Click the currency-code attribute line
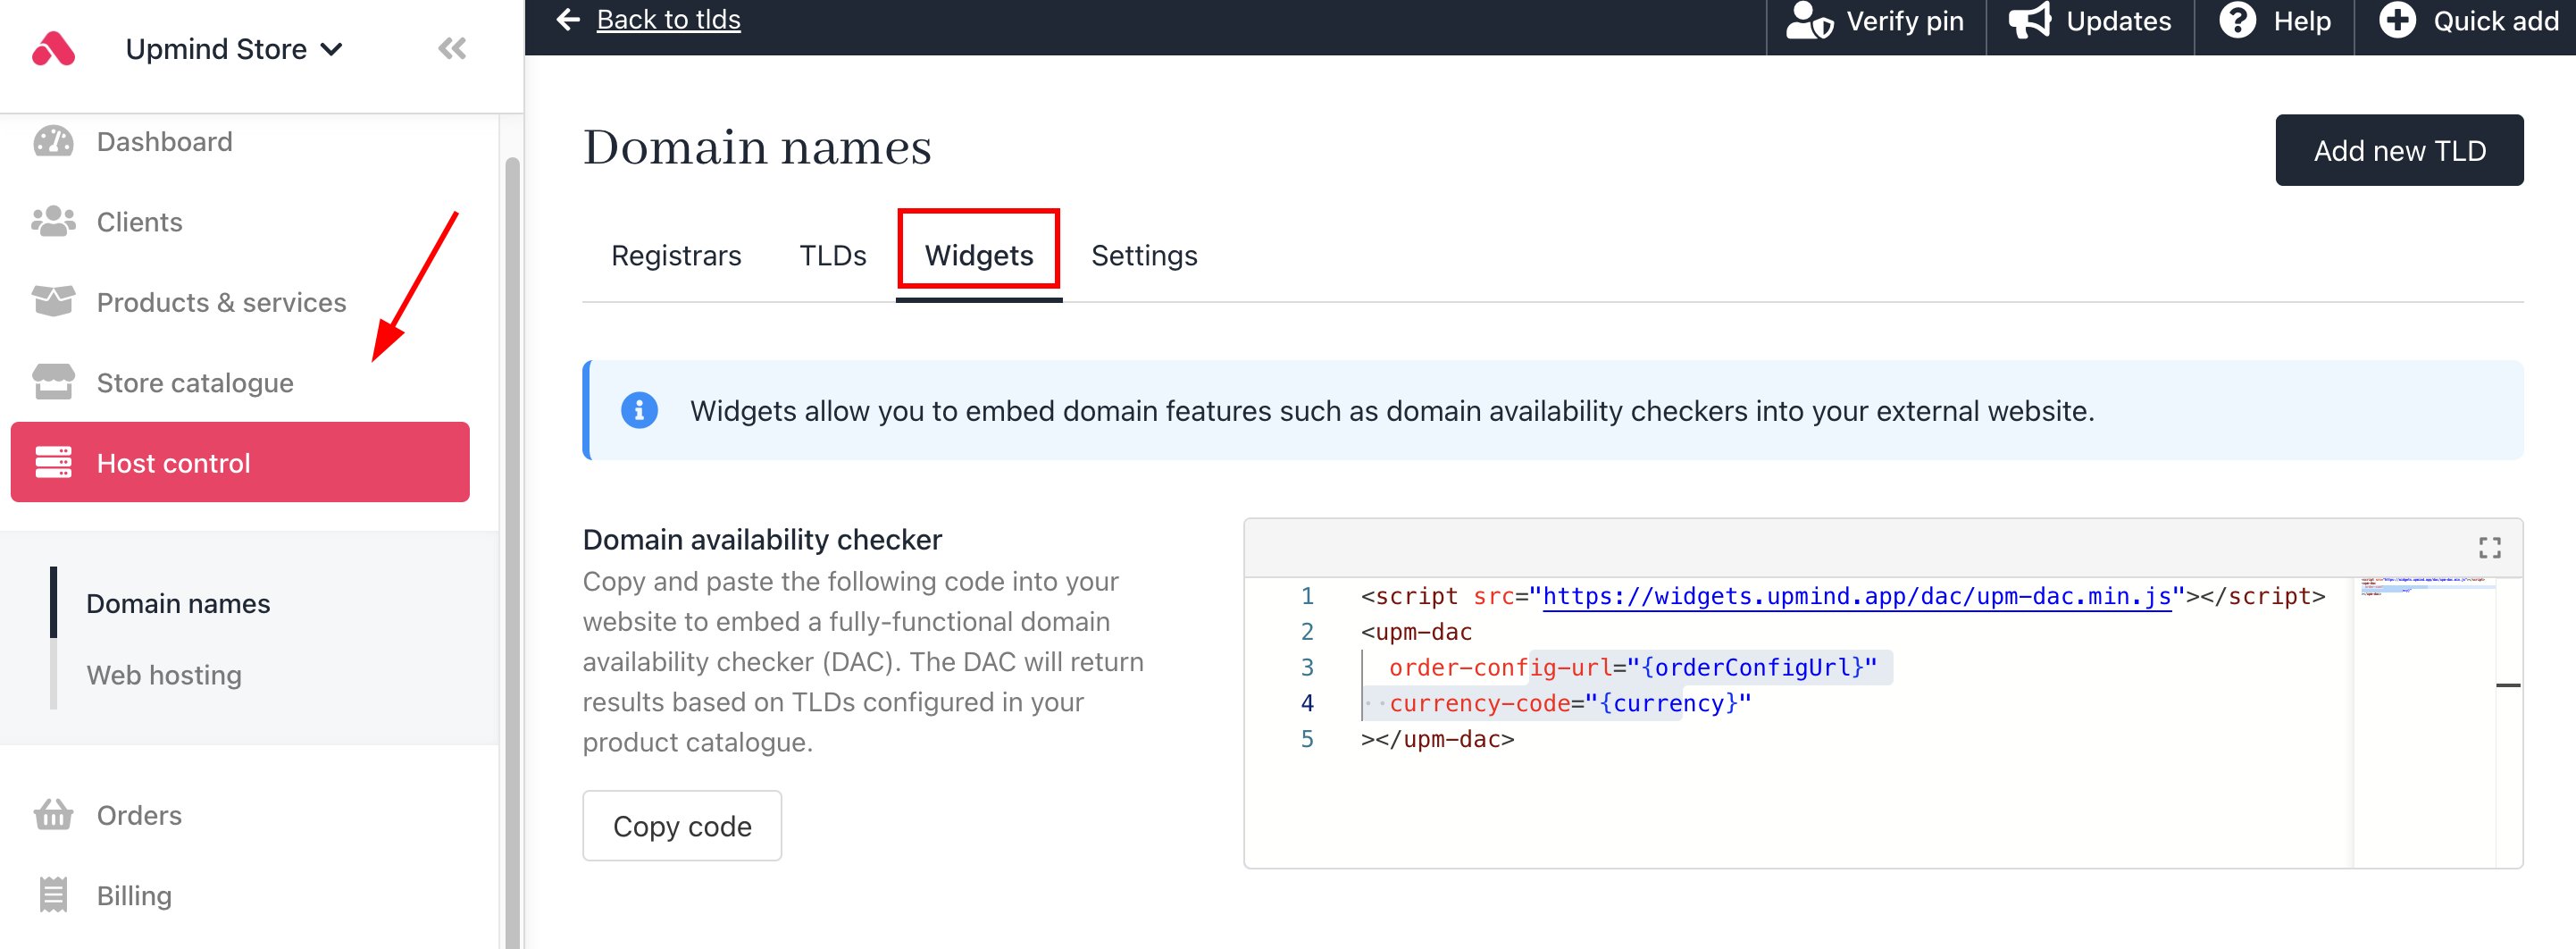2576x949 pixels. coord(1570,704)
